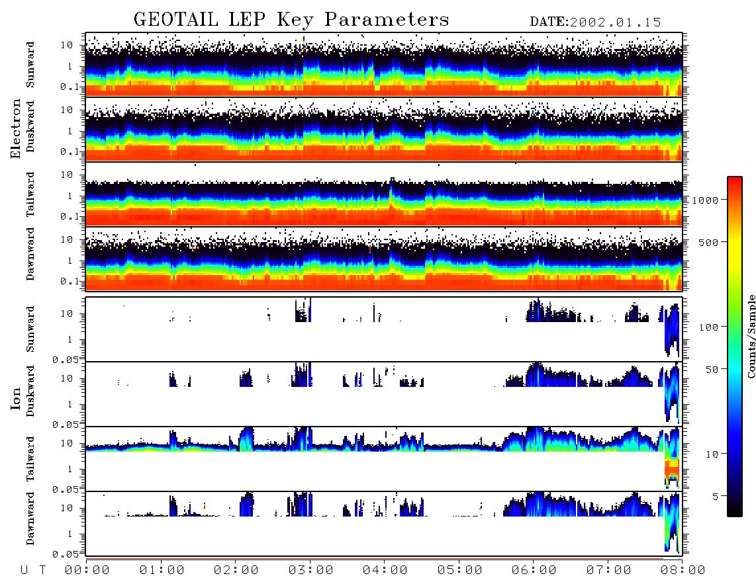This screenshot has height=582, width=756.
Task: Open the Electron Sunward spectrogram panel
Action: pyautogui.click(x=384, y=65)
